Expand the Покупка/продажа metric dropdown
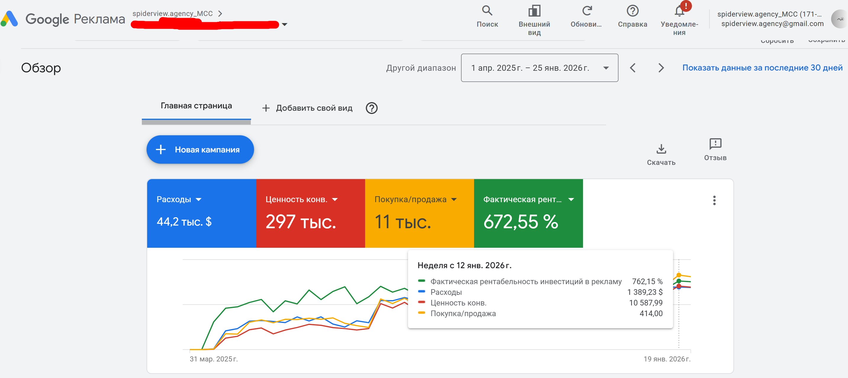The width and height of the screenshot is (848, 378). pos(454,200)
